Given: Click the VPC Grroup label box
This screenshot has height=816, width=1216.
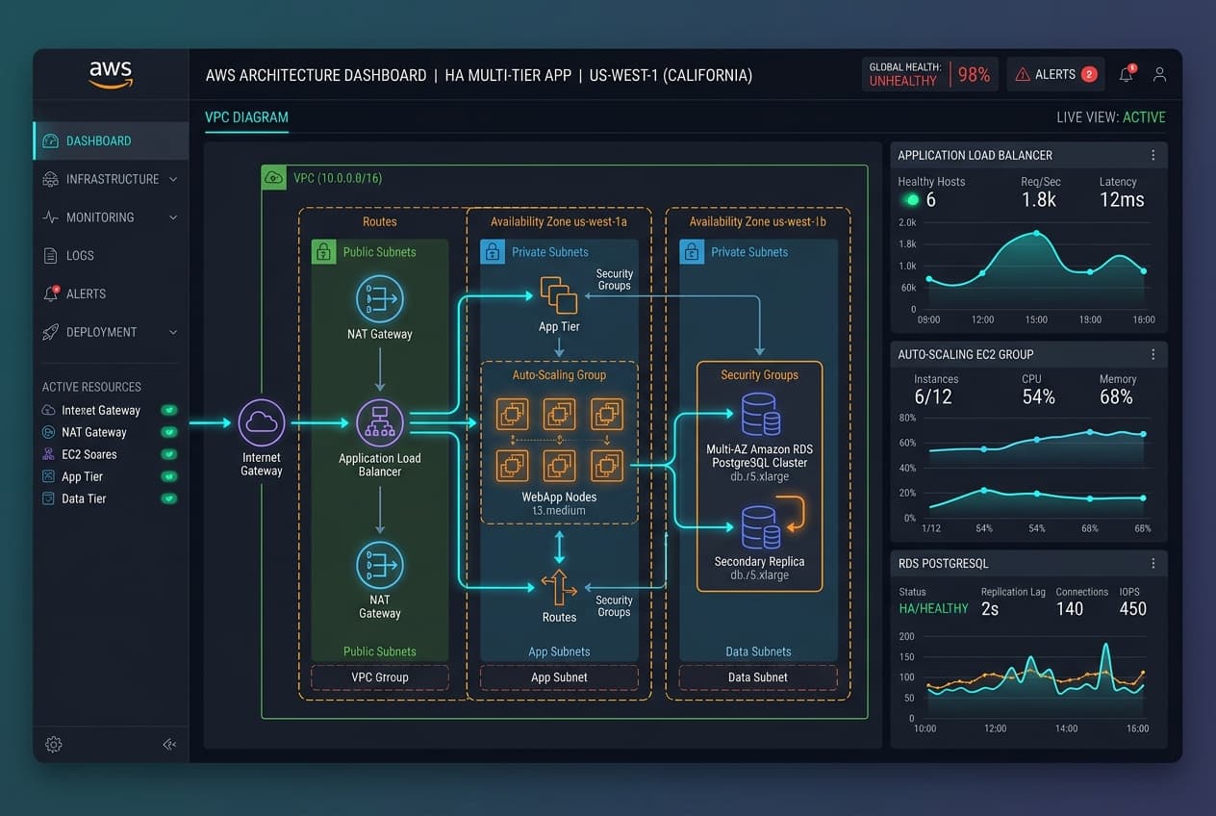Looking at the screenshot, I should tap(380, 677).
